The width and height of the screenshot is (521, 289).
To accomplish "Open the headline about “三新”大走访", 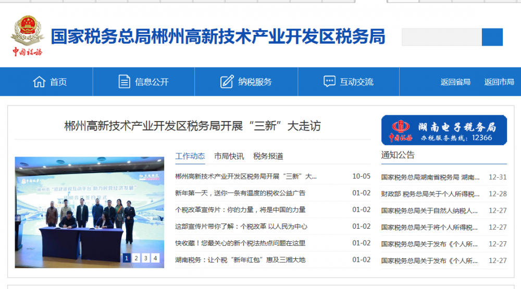I will click(192, 126).
